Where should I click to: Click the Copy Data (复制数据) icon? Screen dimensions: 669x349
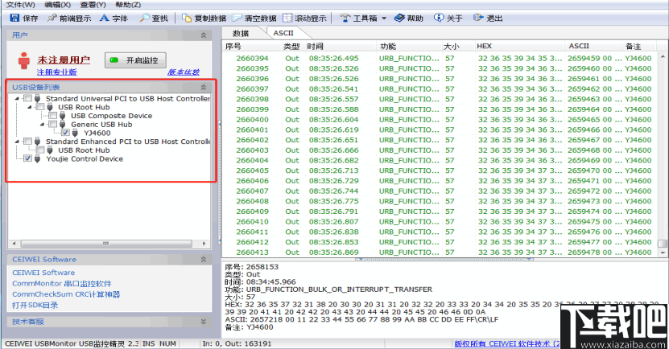tap(187, 18)
